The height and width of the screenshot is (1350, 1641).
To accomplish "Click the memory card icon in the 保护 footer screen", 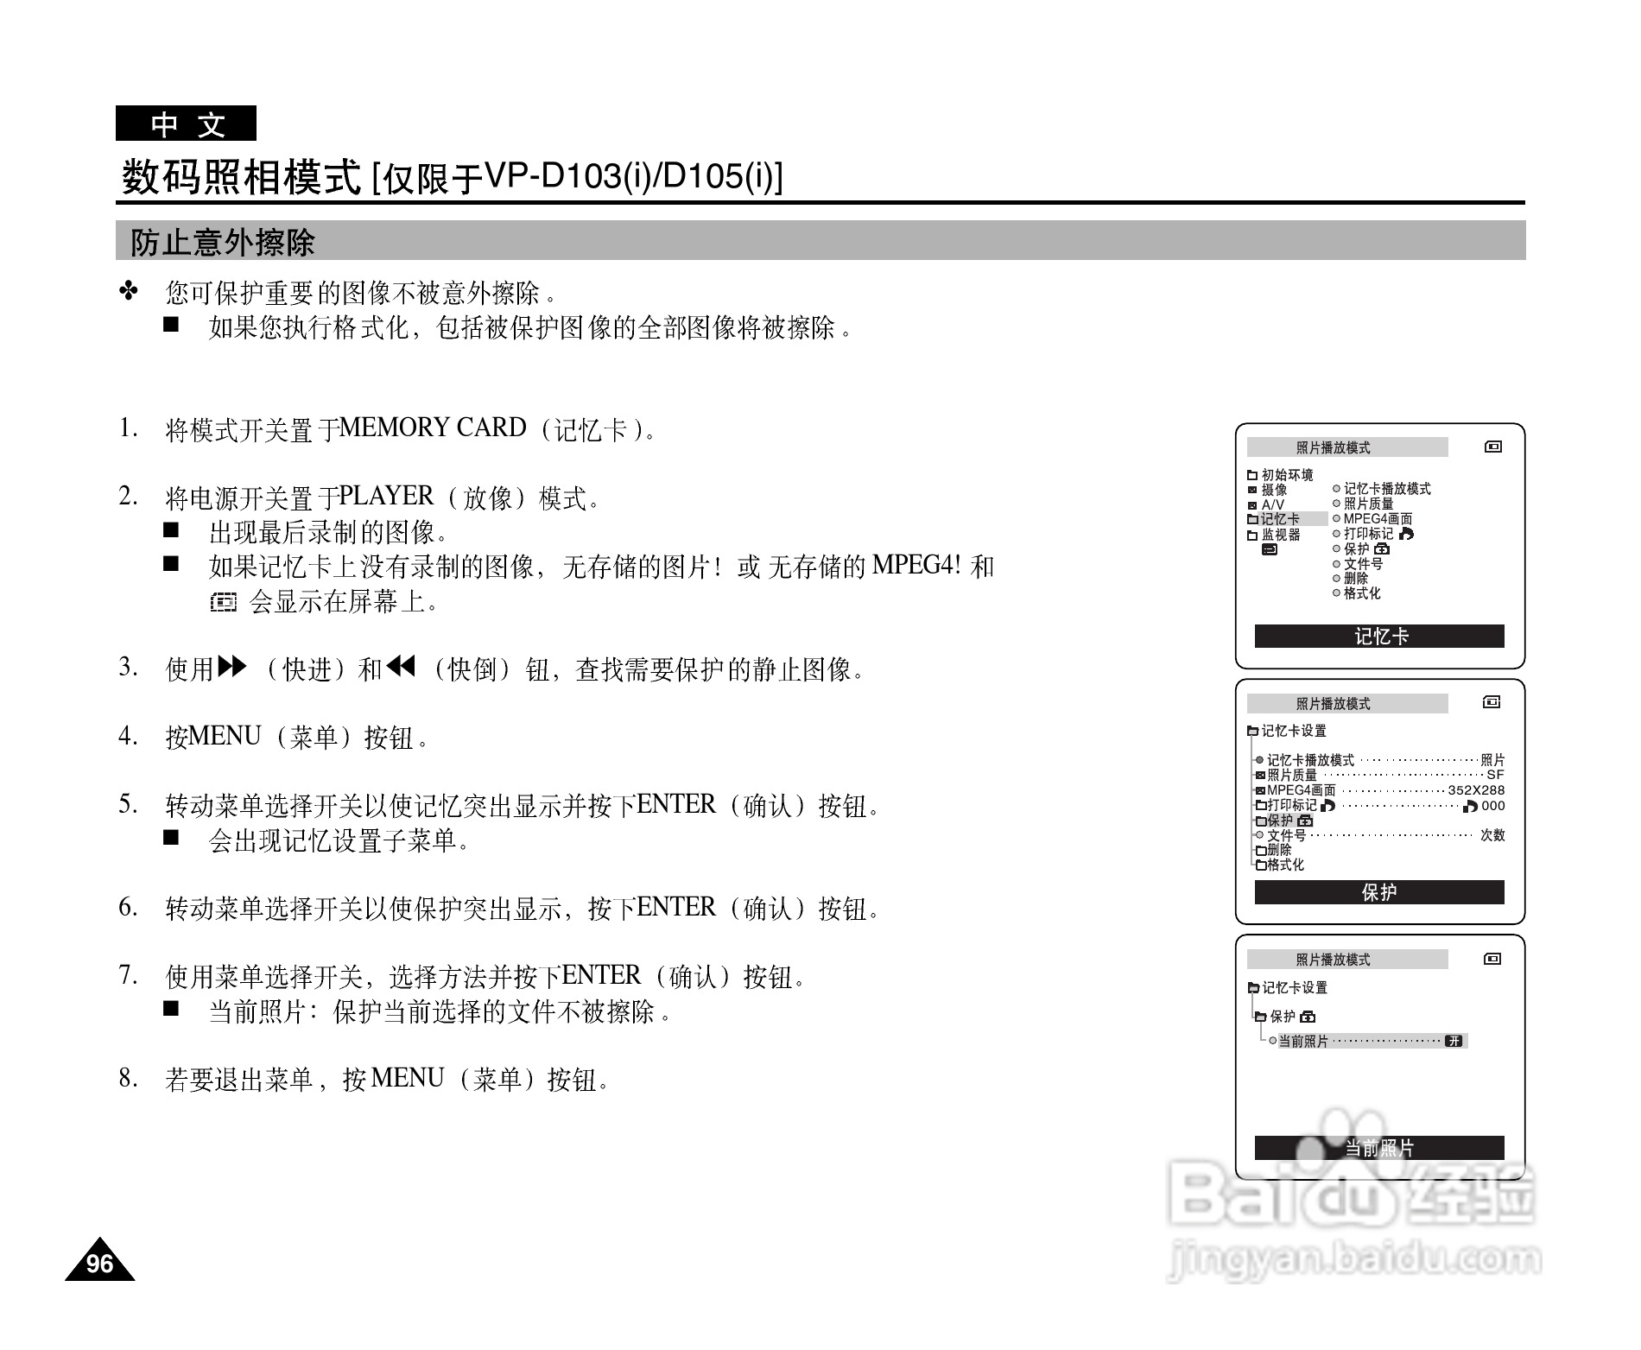I will [1492, 702].
